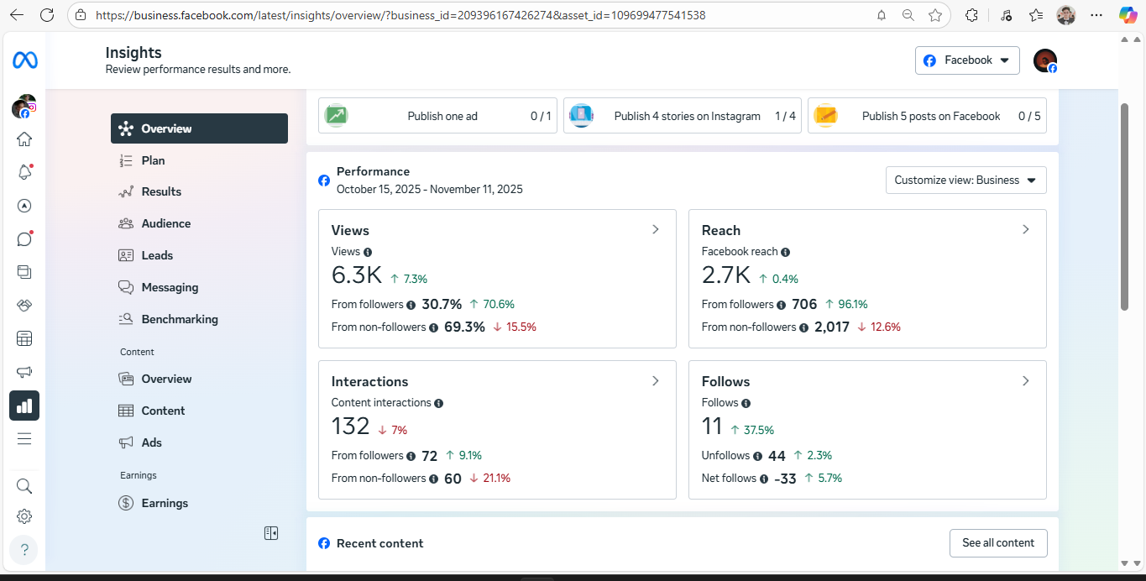This screenshot has width=1146, height=581.
Task: Add page to favorites with star icon
Action: pyautogui.click(x=935, y=15)
